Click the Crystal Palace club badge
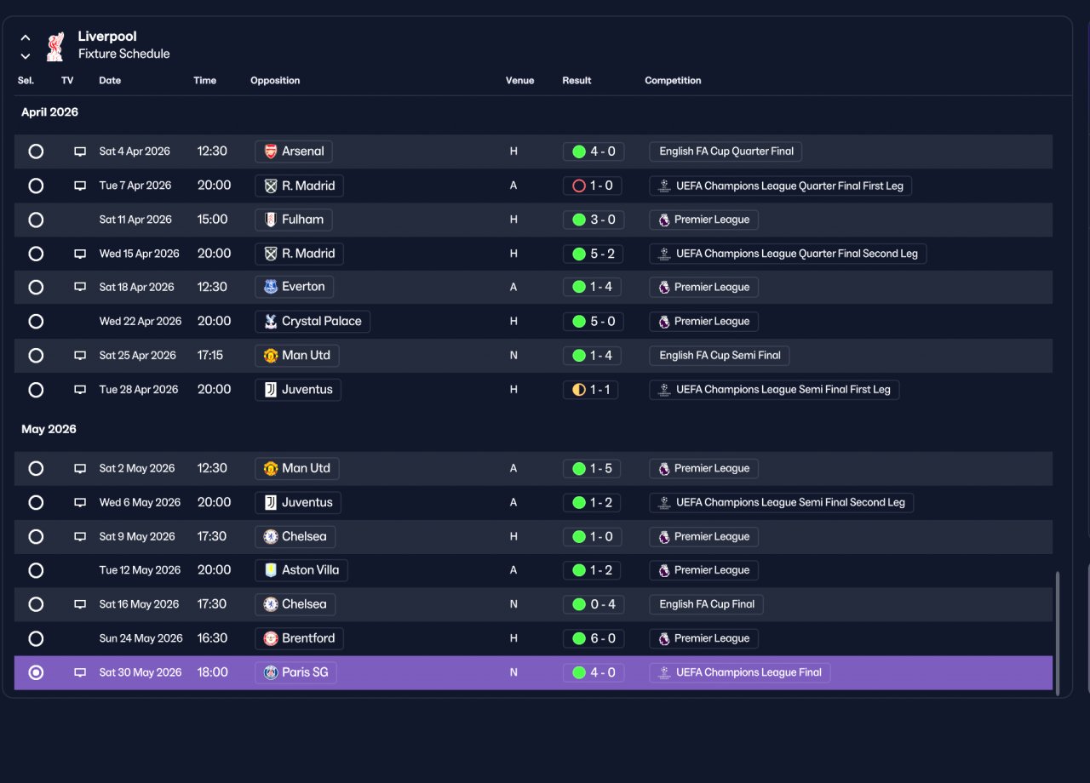1090x783 pixels. [x=271, y=321]
